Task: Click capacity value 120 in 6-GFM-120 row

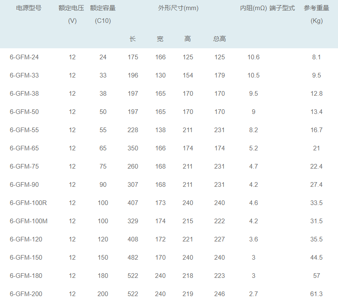Action: [x=103, y=239]
